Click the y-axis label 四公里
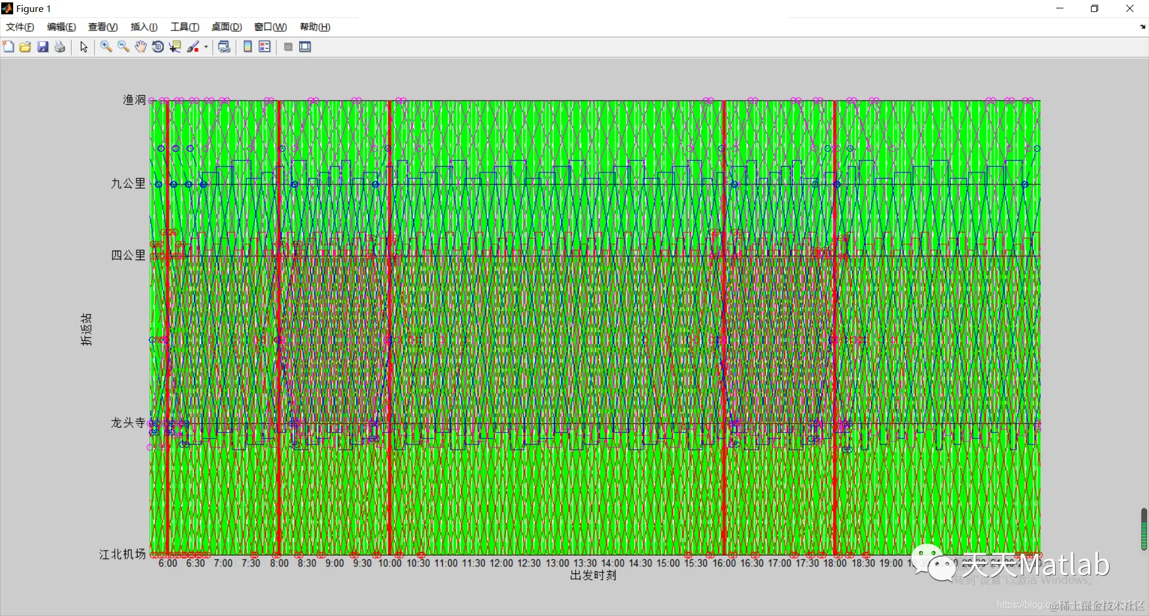Screen dimensions: 1149x616 [128, 255]
